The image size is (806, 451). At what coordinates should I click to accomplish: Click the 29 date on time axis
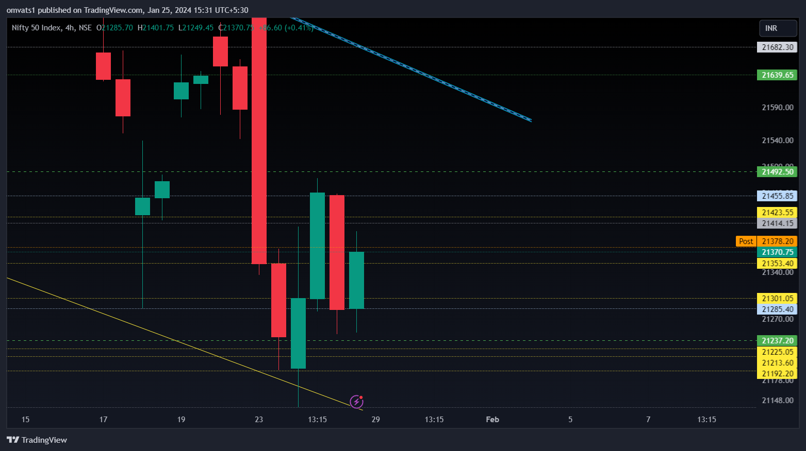tap(375, 420)
